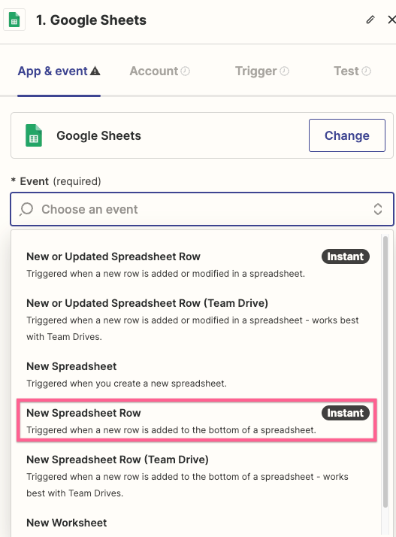Pick New Spreadsheet event option
The image size is (396, 537).
click(198, 375)
